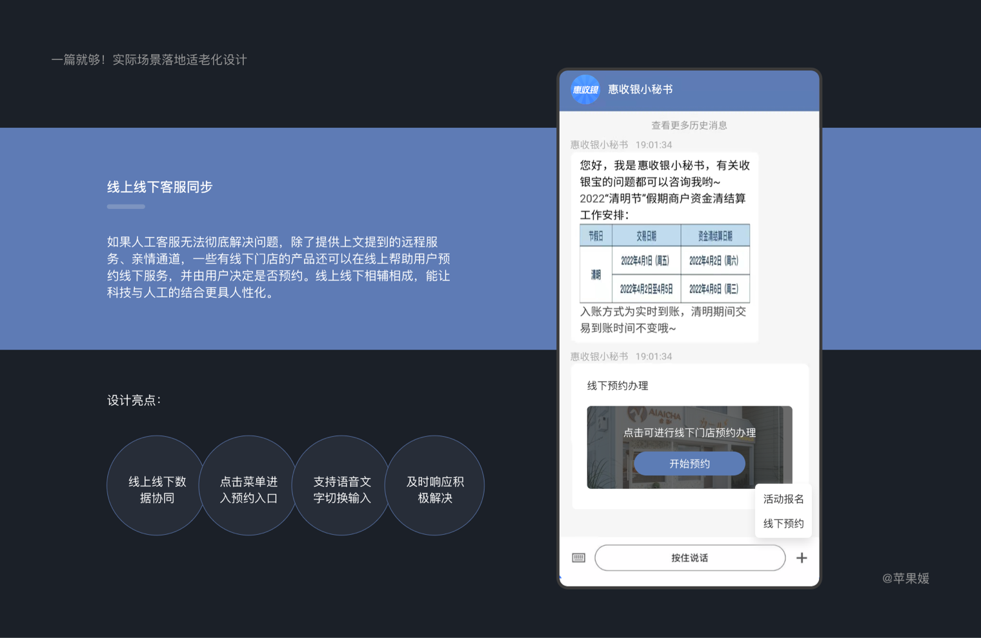Select the 及时响应积极解决 circle
The width and height of the screenshot is (981, 638).
point(435,485)
